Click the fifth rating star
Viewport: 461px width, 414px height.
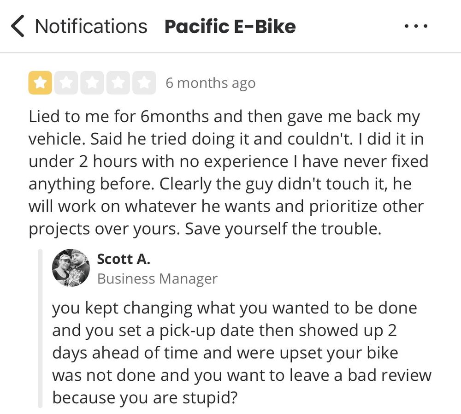pyautogui.click(x=144, y=83)
